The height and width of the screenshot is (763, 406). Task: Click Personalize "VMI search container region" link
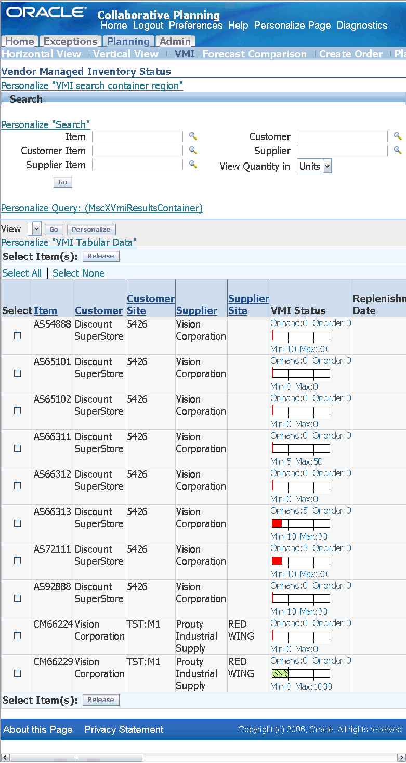(92, 85)
